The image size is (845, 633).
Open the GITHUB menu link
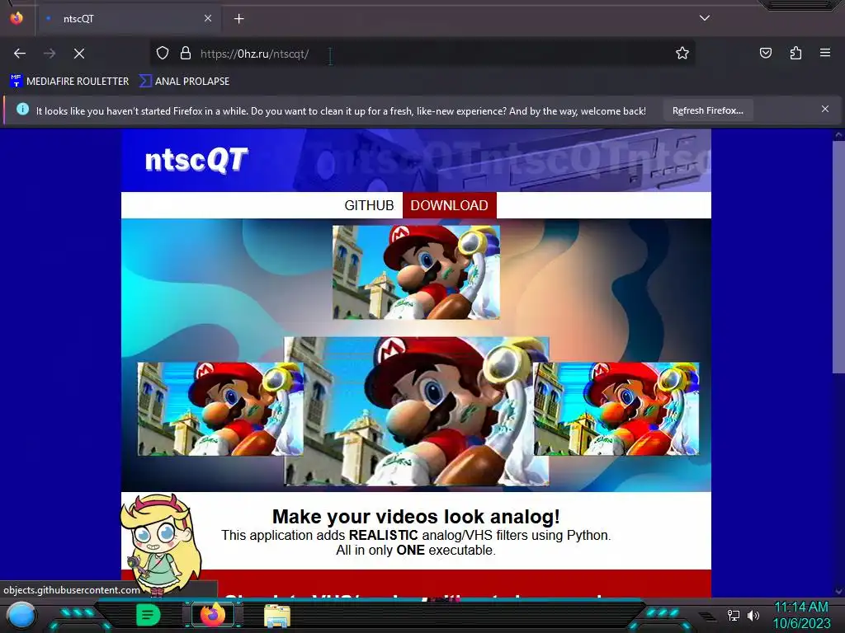(369, 205)
